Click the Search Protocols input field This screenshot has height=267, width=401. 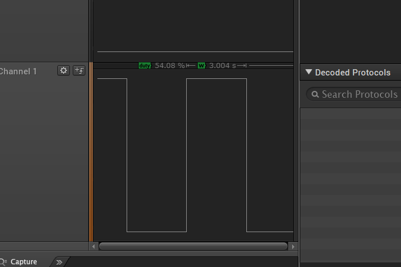click(354, 94)
